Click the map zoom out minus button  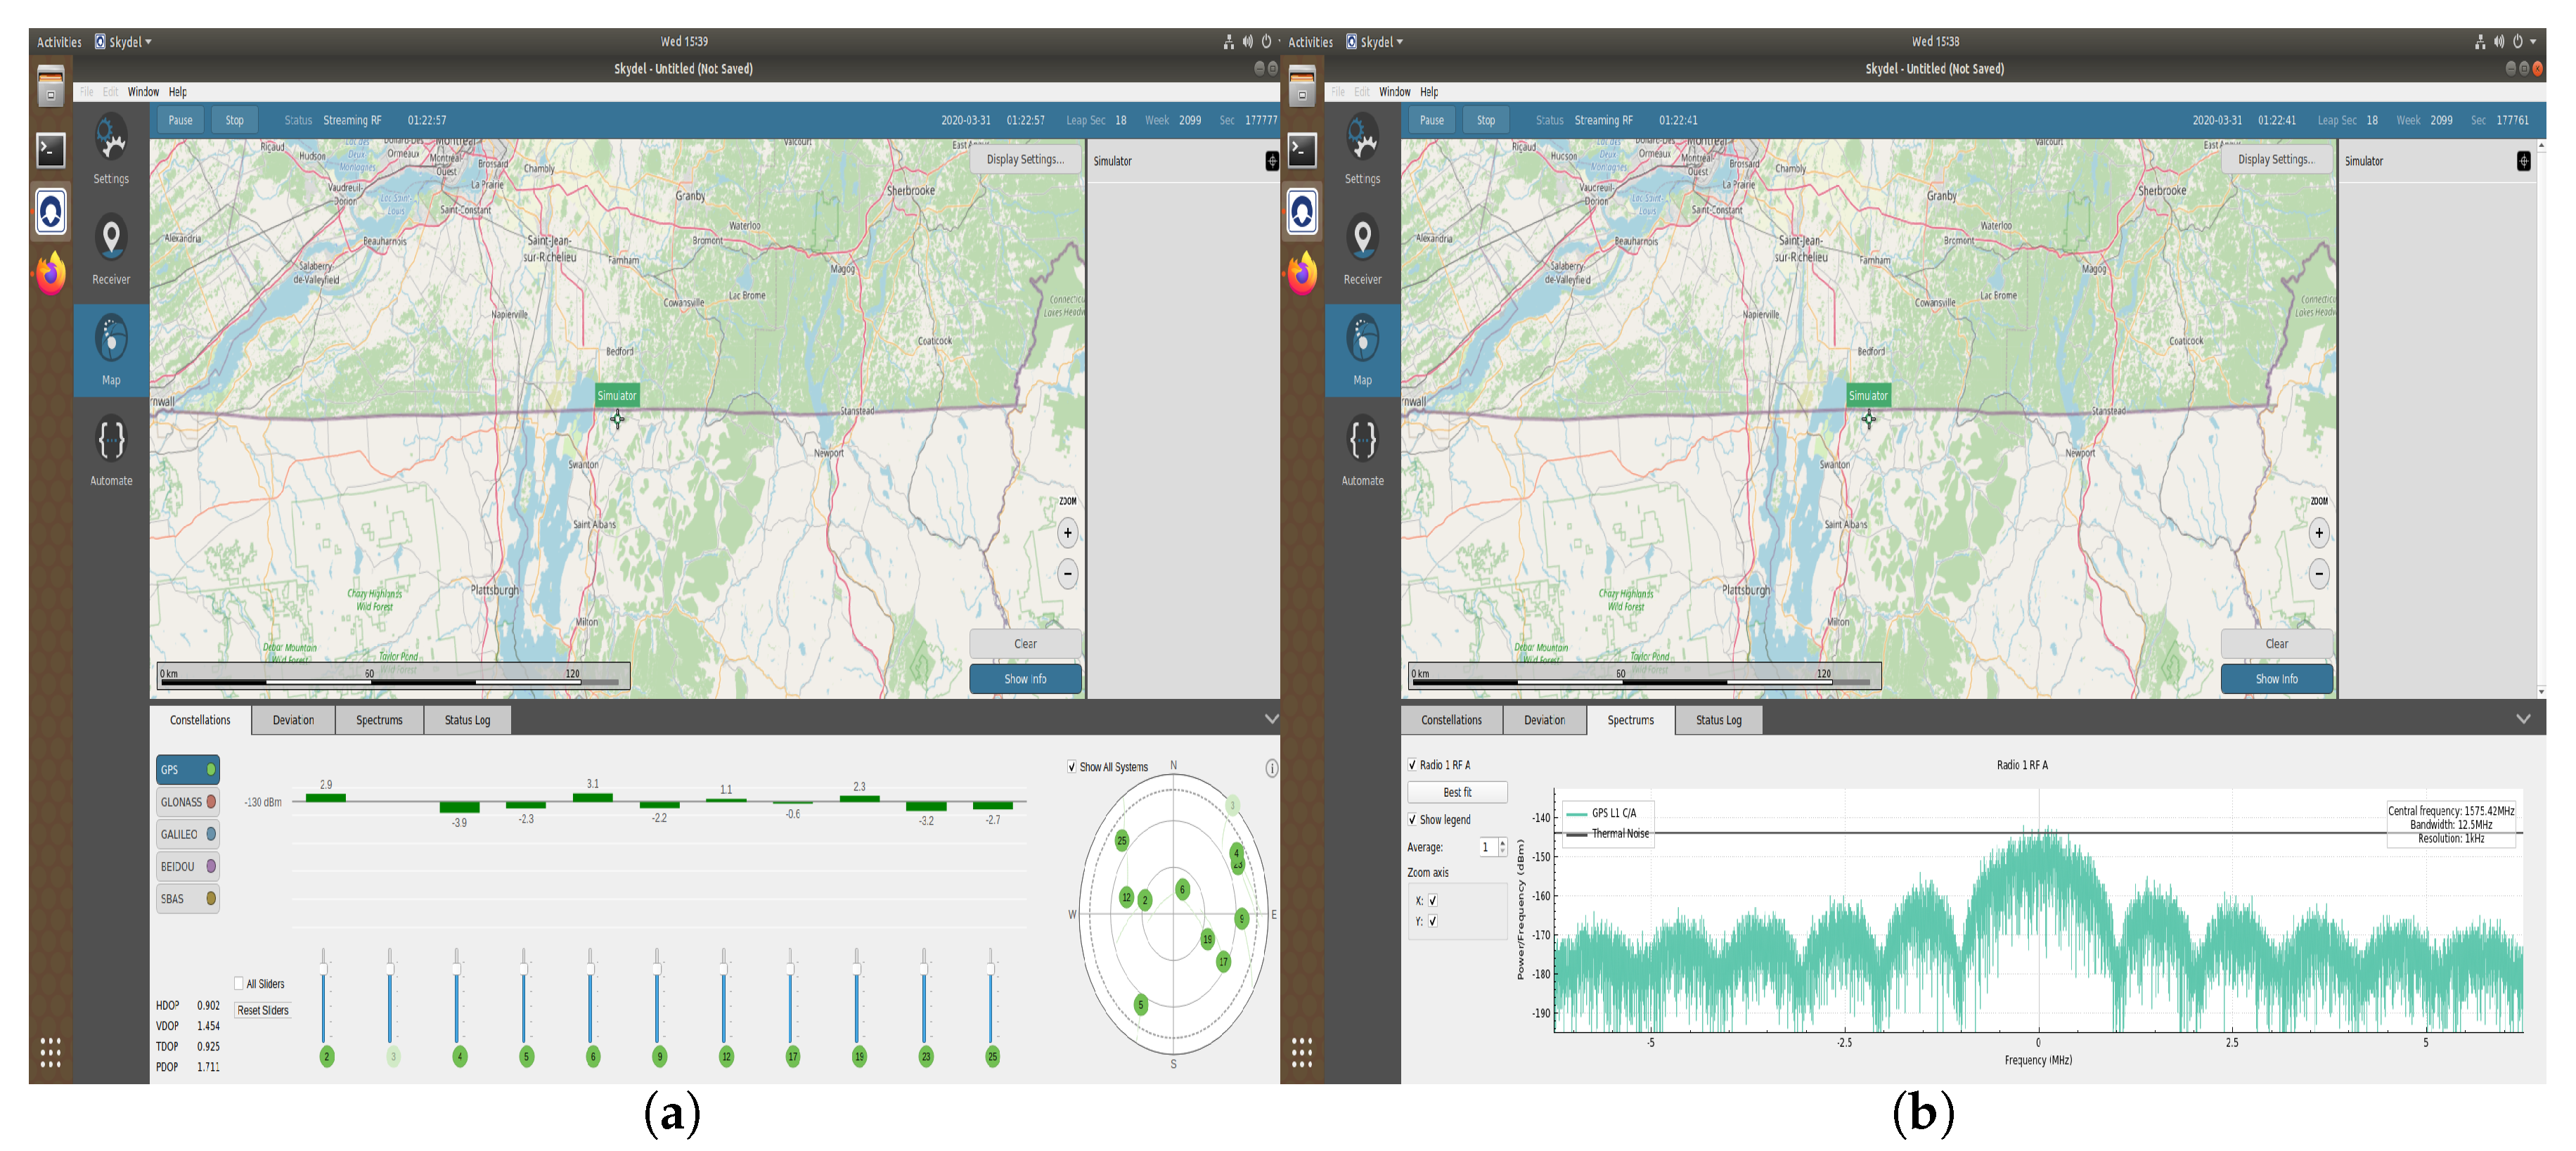(x=1067, y=574)
